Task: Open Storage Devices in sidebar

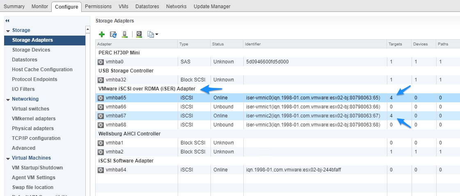Action: [x=31, y=50]
